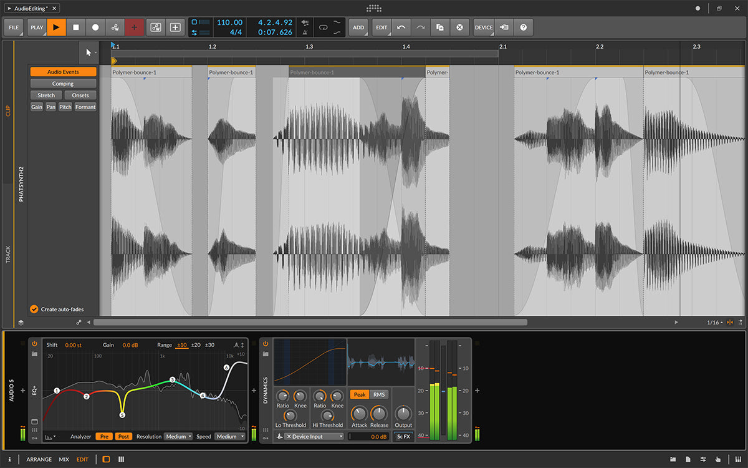This screenshot has width=748, height=468.
Task: Open the FILE menu
Action: coord(14,27)
